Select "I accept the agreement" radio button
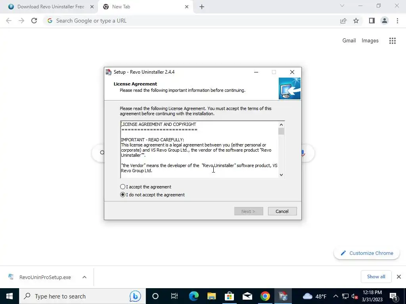Viewport: 406px width, 304px height. pos(123,187)
